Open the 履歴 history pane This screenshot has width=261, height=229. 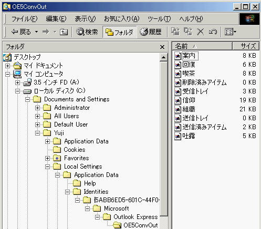tap(151, 32)
